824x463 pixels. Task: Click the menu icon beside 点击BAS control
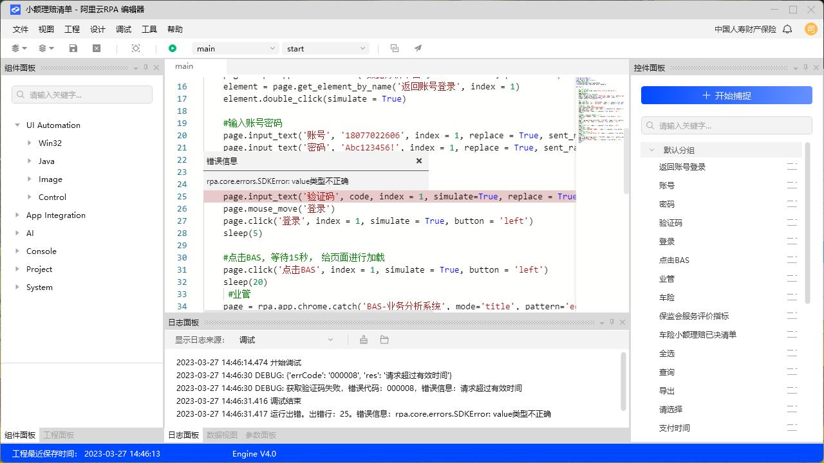click(x=792, y=260)
